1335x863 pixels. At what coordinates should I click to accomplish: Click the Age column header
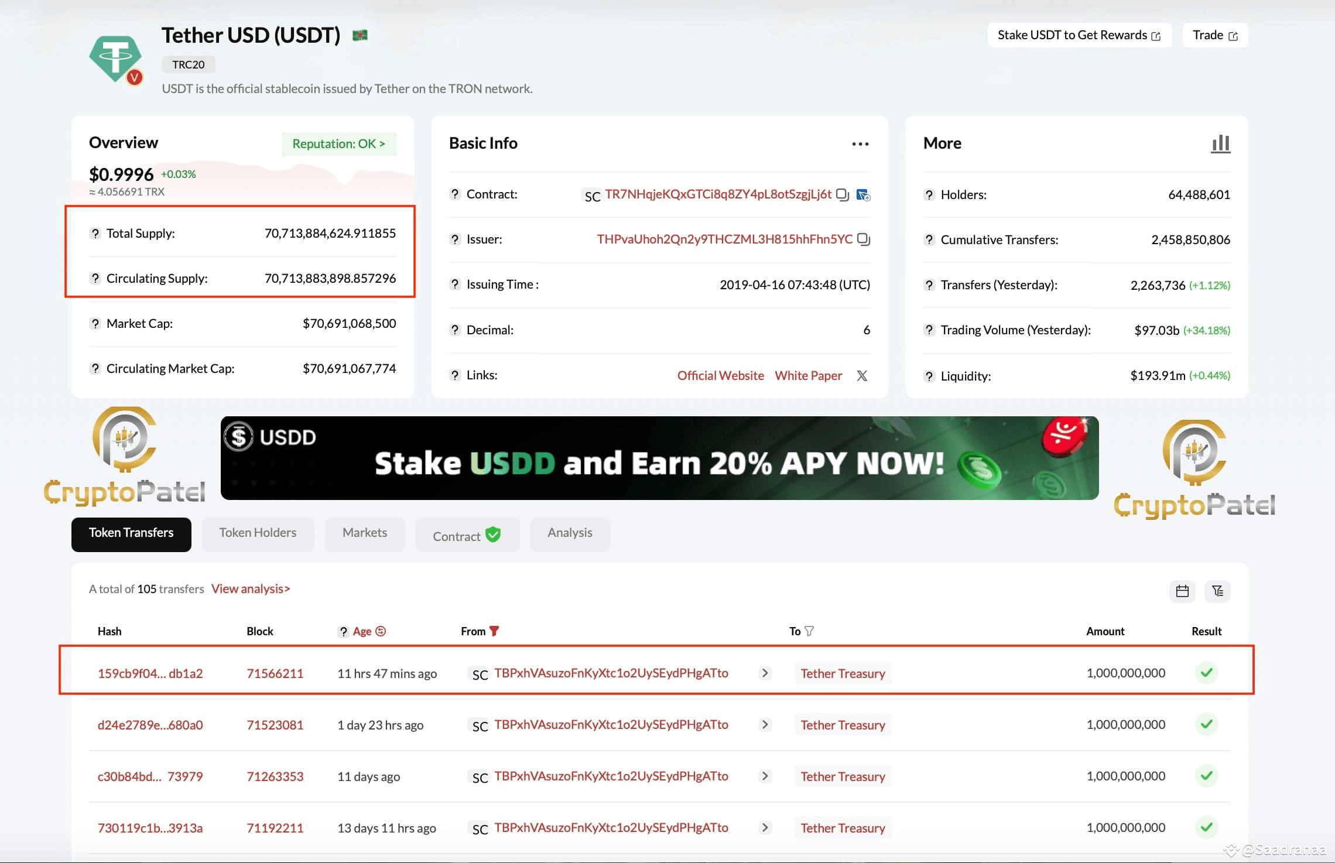(362, 631)
